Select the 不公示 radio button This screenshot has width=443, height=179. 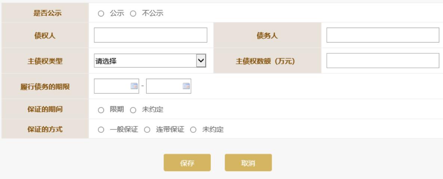[x=132, y=14]
